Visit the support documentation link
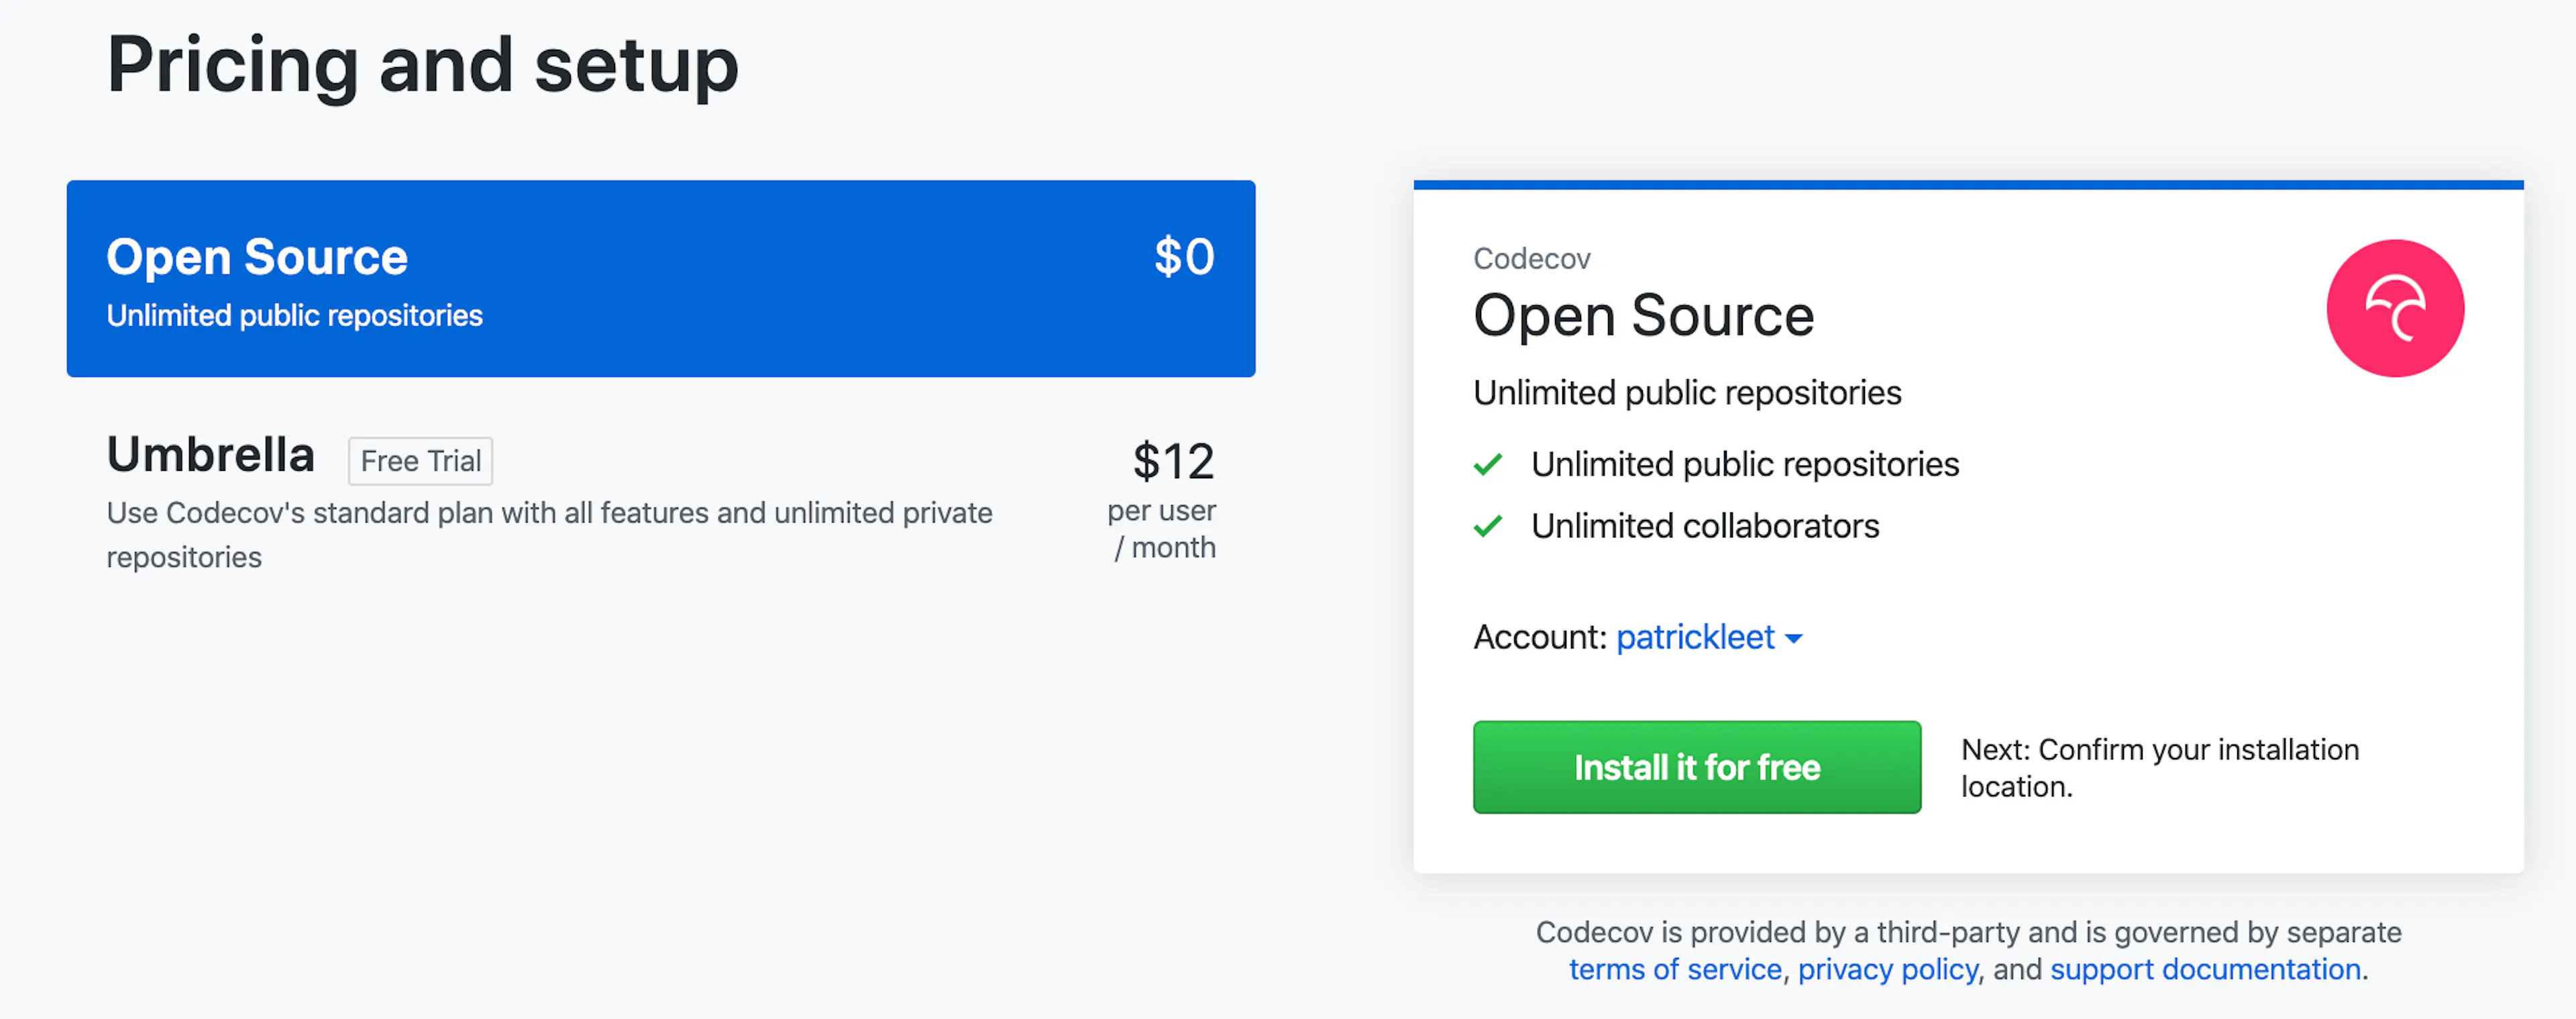This screenshot has width=2576, height=1019. pyautogui.click(x=2205, y=969)
